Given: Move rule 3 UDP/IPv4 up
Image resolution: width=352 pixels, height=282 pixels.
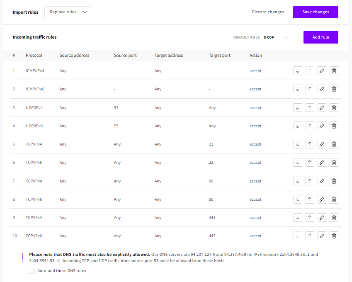Looking at the screenshot, I should 310,107.
